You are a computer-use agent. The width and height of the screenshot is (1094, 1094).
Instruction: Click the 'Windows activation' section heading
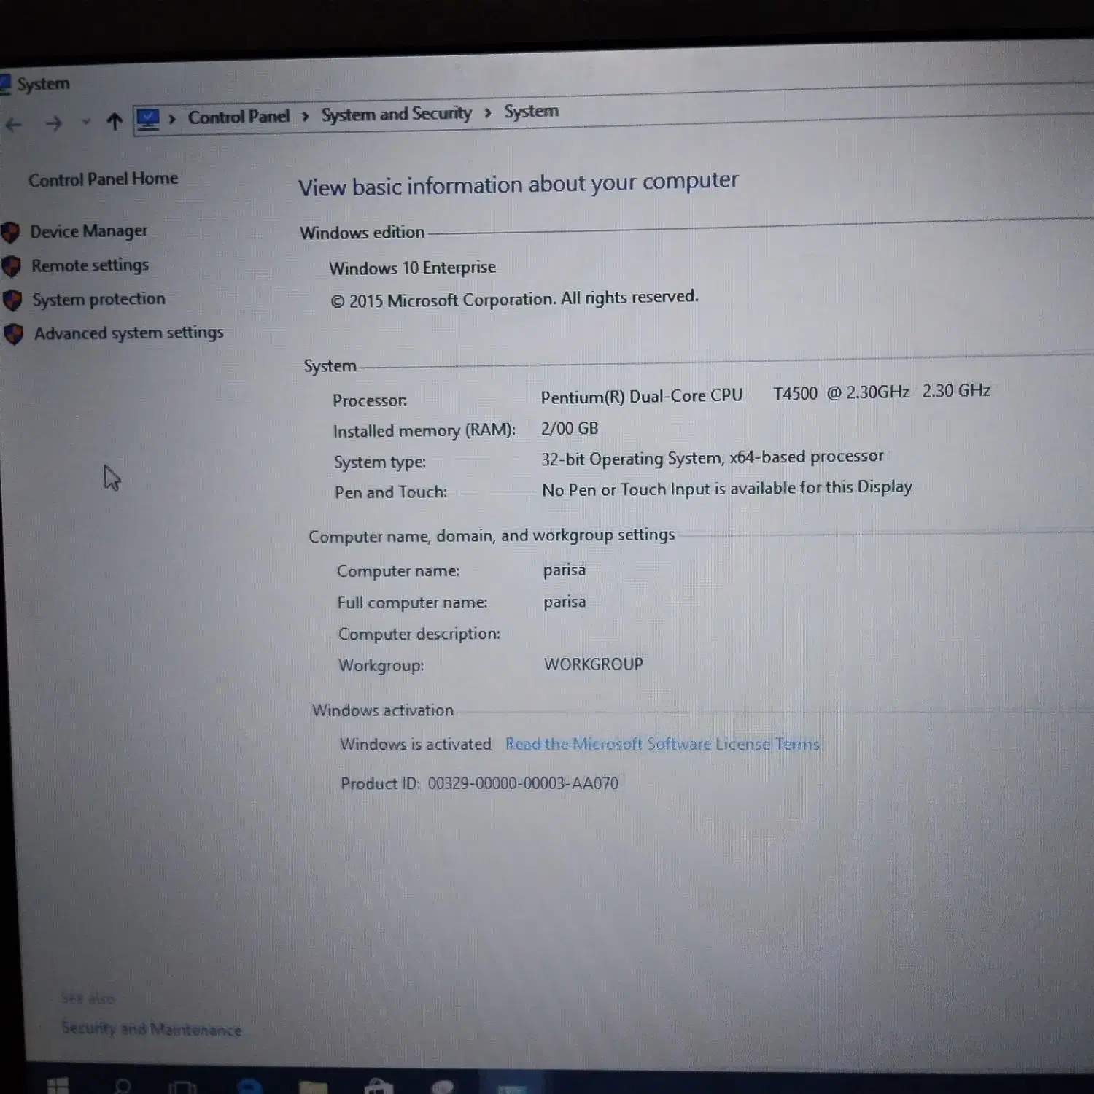point(383,710)
